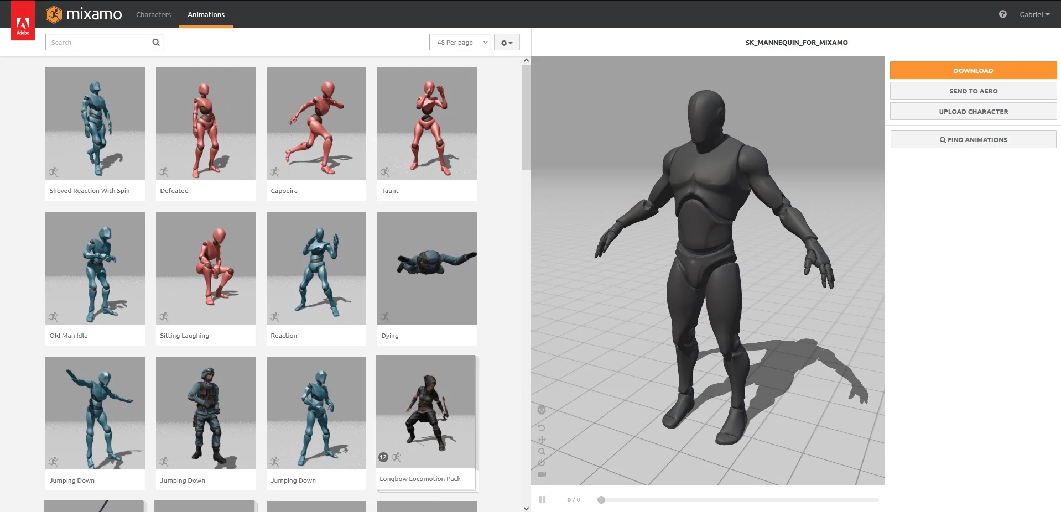Select the Dying animation thumbnail
Viewport: 1061px width, 512px height.
[427, 268]
